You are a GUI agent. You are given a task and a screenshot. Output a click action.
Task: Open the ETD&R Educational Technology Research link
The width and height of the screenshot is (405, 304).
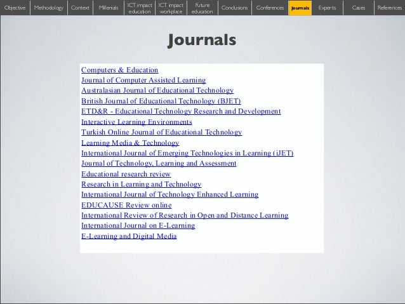click(181, 111)
